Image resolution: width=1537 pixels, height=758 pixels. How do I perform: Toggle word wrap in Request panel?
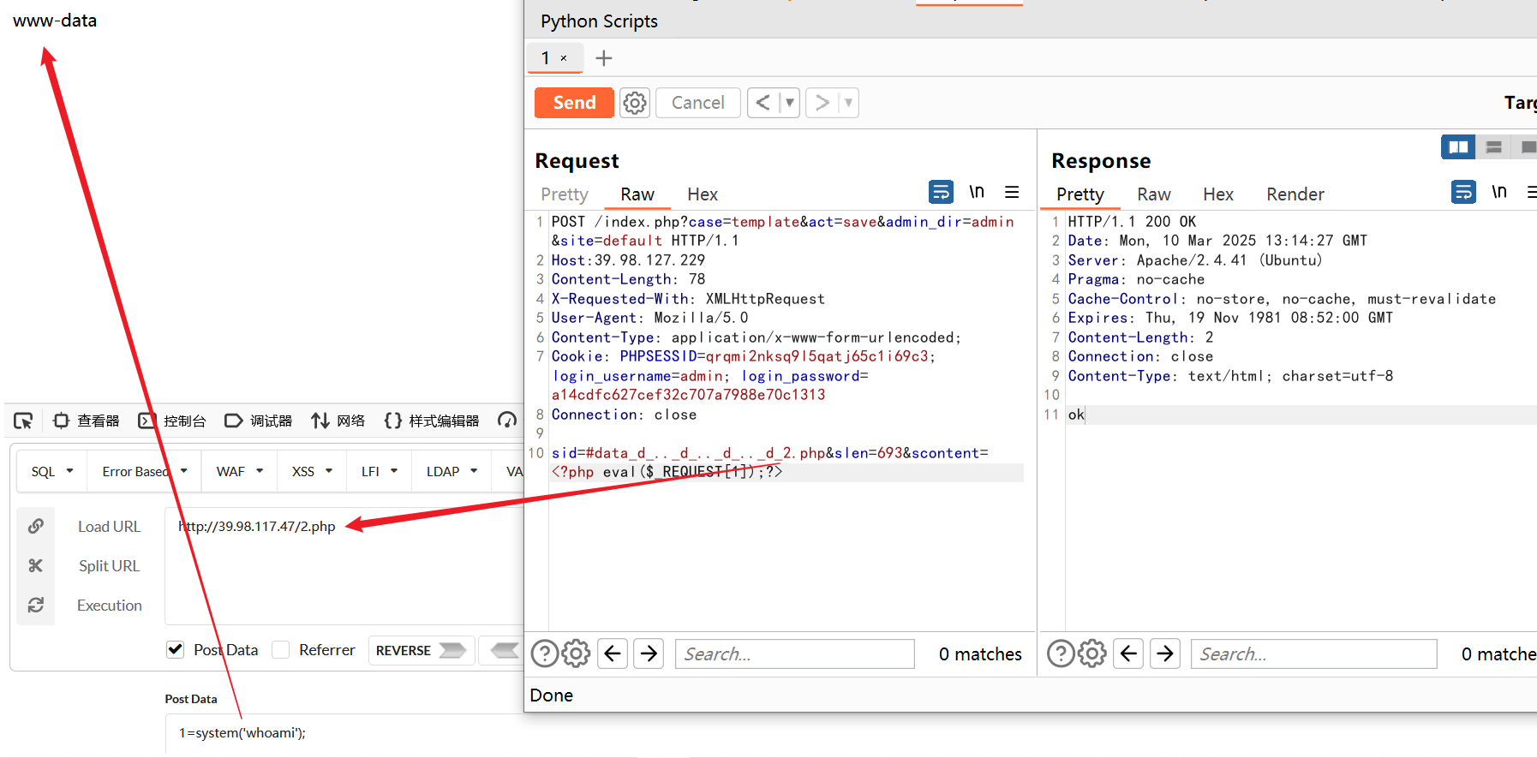(x=941, y=192)
